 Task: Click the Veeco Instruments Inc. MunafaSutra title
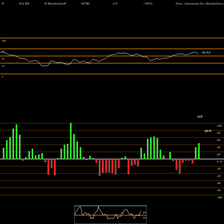(199, 4)
